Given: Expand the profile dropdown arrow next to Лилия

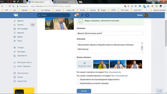Looking at the screenshot, I should (150, 15).
